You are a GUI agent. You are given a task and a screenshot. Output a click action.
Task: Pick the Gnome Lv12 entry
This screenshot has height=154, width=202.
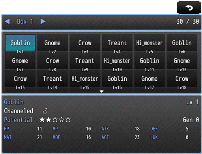coord(182,61)
